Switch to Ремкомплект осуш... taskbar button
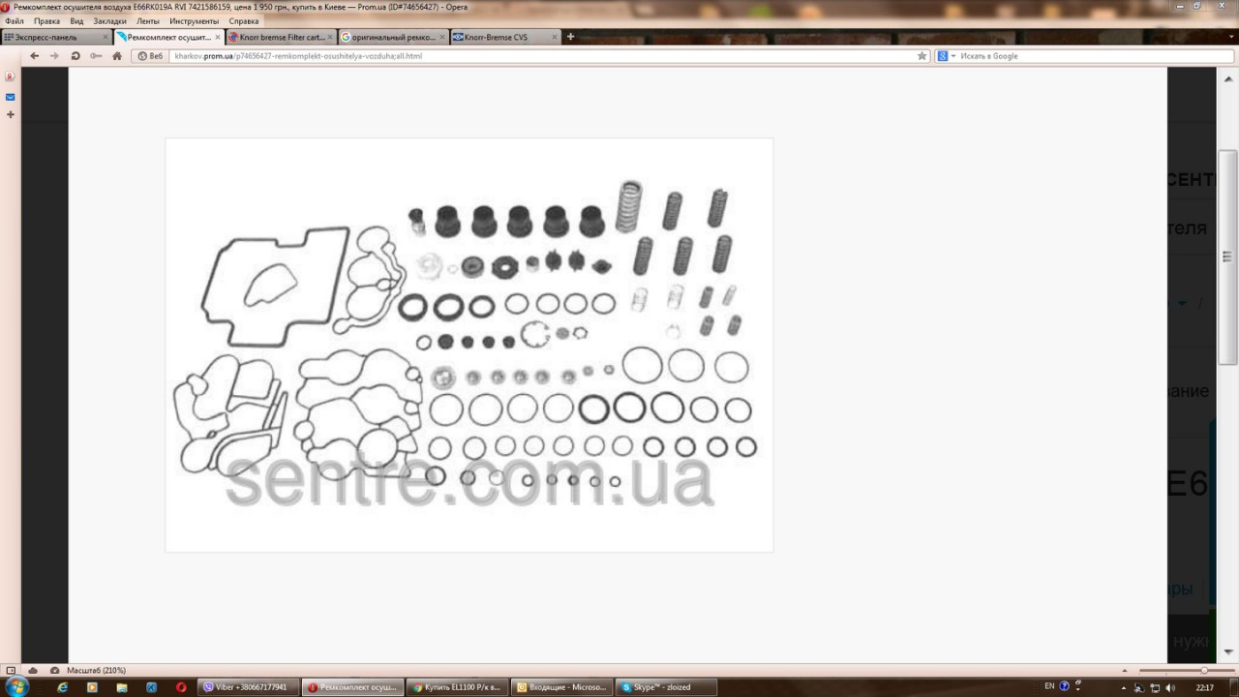Image resolution: width=1239 pixels, height=697 pixels. [x=350, y=687]
